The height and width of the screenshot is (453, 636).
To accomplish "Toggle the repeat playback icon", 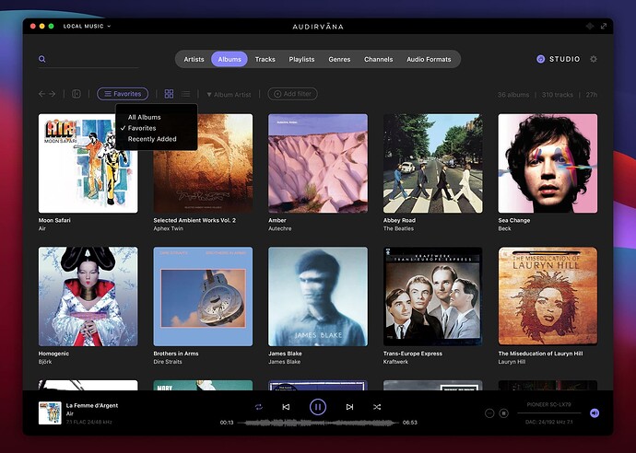I will [259, 407].
